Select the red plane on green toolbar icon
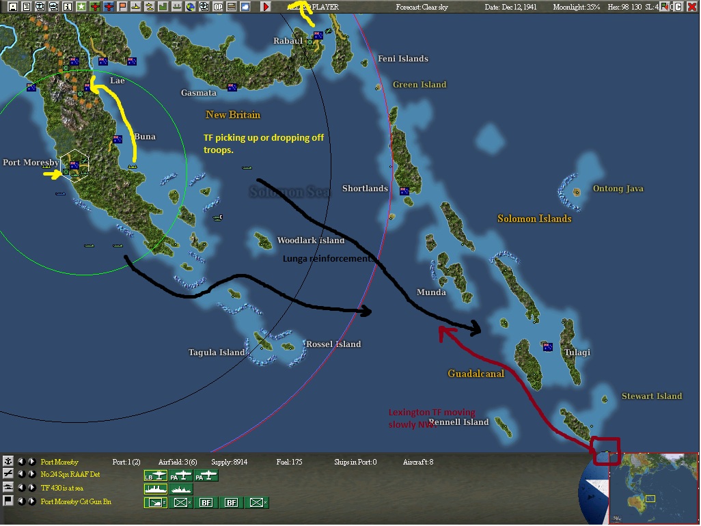Screen dimensions: 701x526 tap(95, 7)
